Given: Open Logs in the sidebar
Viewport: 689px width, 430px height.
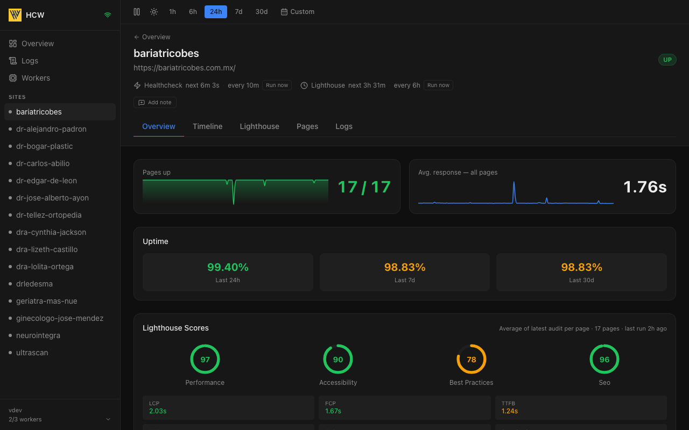Looking at the screenshot, I should click(60, 61).
